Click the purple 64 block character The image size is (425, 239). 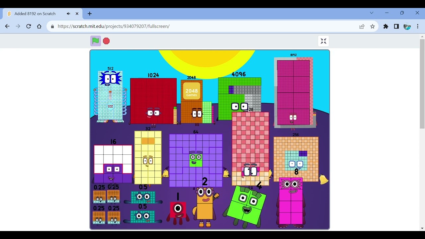click(196, 161)
